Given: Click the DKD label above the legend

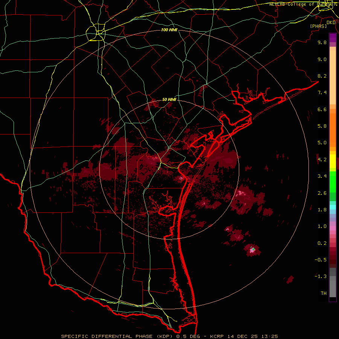Looking at the screenshot, I should pos(331,22).
